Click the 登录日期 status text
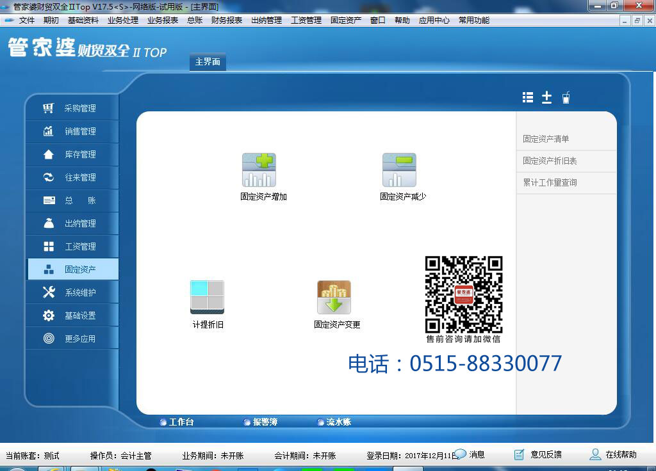The height and width of the screenshot is (471, 656). [x=412, y=456]
